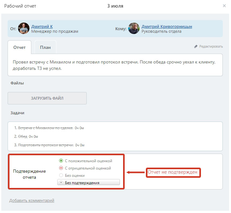Click the Менеджер по продажам label

coord(55,31)
